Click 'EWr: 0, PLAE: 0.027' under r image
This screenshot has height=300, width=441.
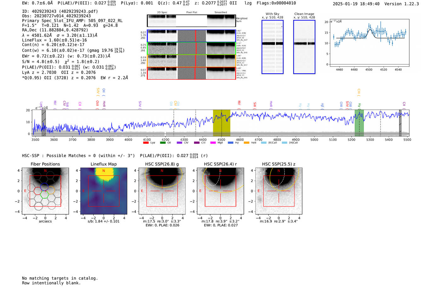click(x=221, y=225)
